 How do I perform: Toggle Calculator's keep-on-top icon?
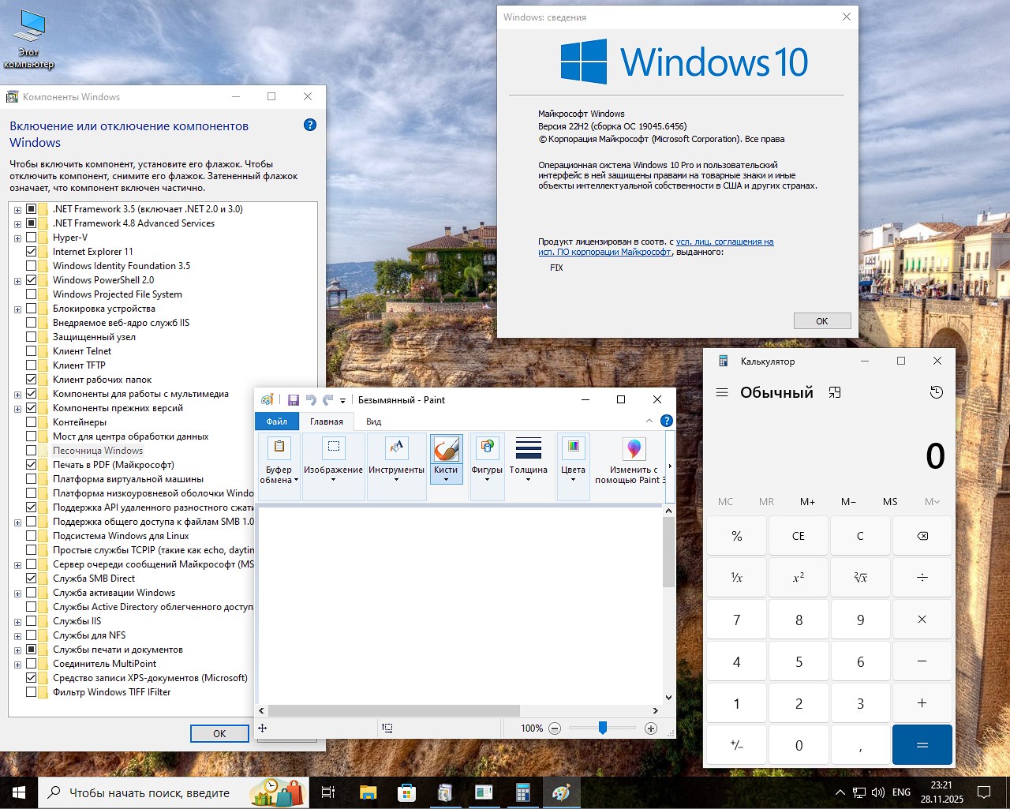(x=835, y=391)
